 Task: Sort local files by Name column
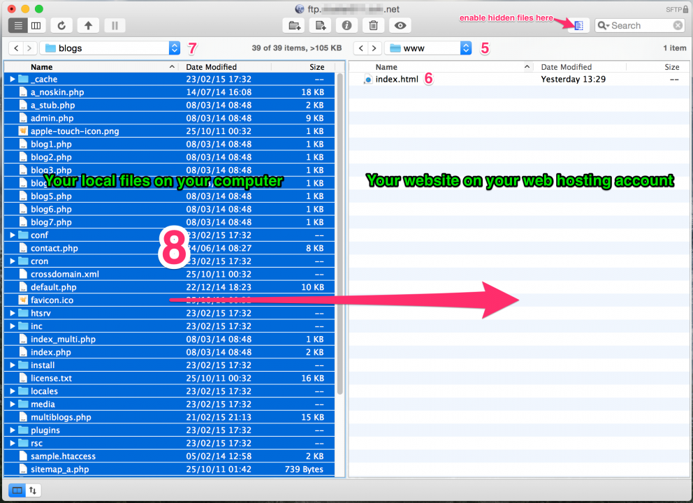coord(91,67)
